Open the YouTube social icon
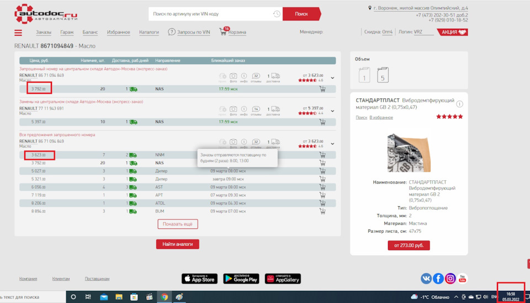 463,279
